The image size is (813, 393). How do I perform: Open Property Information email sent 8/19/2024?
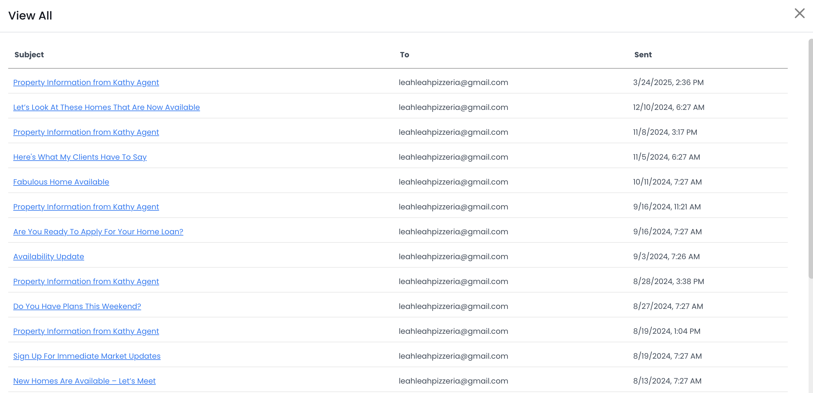(86, 332)
